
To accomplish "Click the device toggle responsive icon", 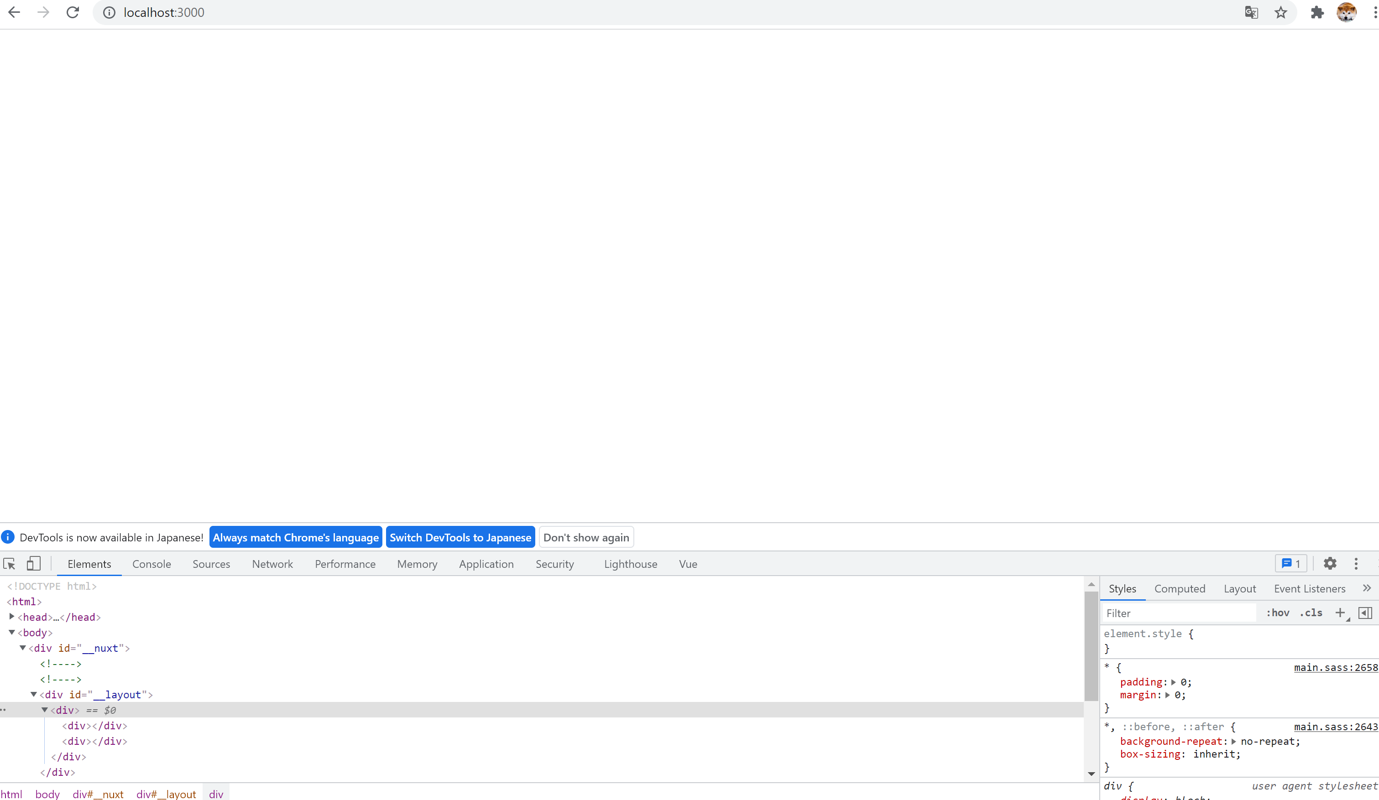I will (33, 563).
